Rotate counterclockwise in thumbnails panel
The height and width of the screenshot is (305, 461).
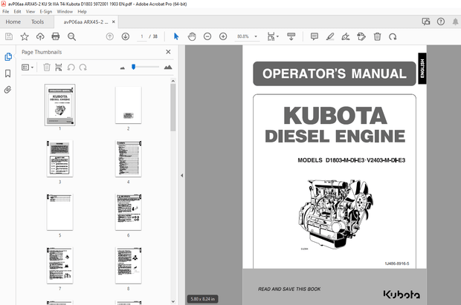[x=71, y=68]
